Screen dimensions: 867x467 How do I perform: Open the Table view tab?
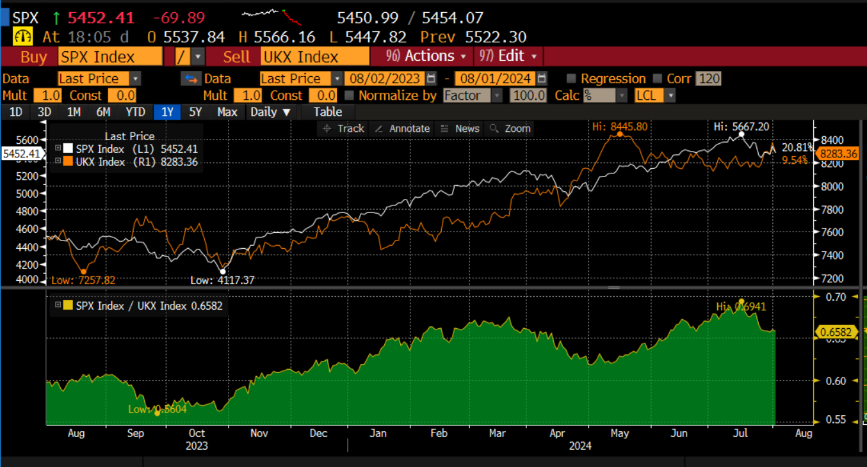(x=328, y=112)
